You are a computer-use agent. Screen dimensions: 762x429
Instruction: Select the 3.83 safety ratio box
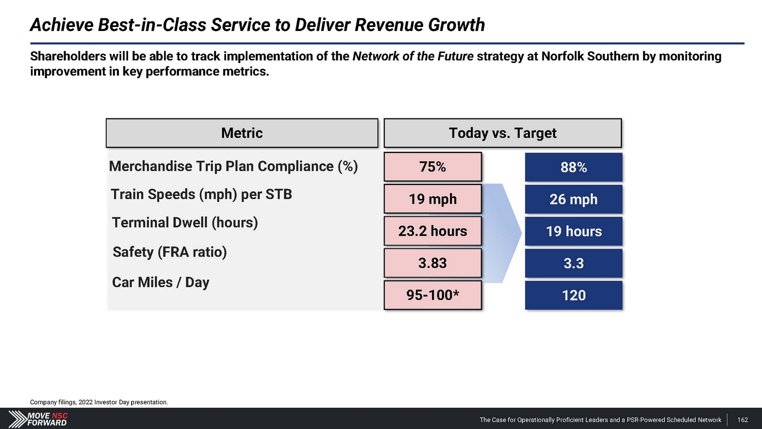tap(432, 263)
